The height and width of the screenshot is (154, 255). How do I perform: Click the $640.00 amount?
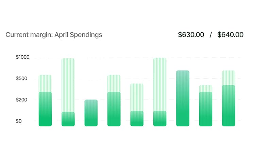[x=230, y=35]
